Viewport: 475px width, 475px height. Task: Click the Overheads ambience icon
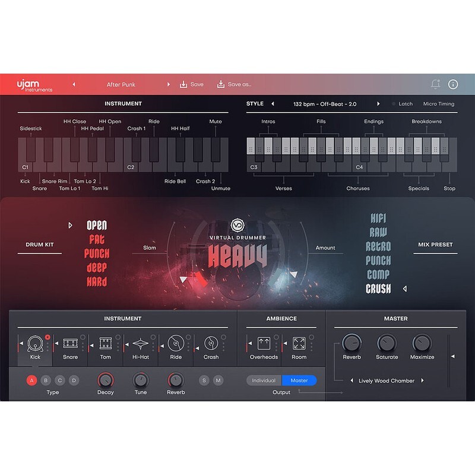coord(264,343)
